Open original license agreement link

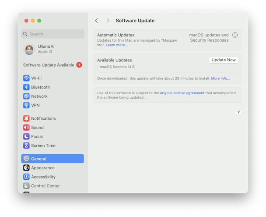182,93
